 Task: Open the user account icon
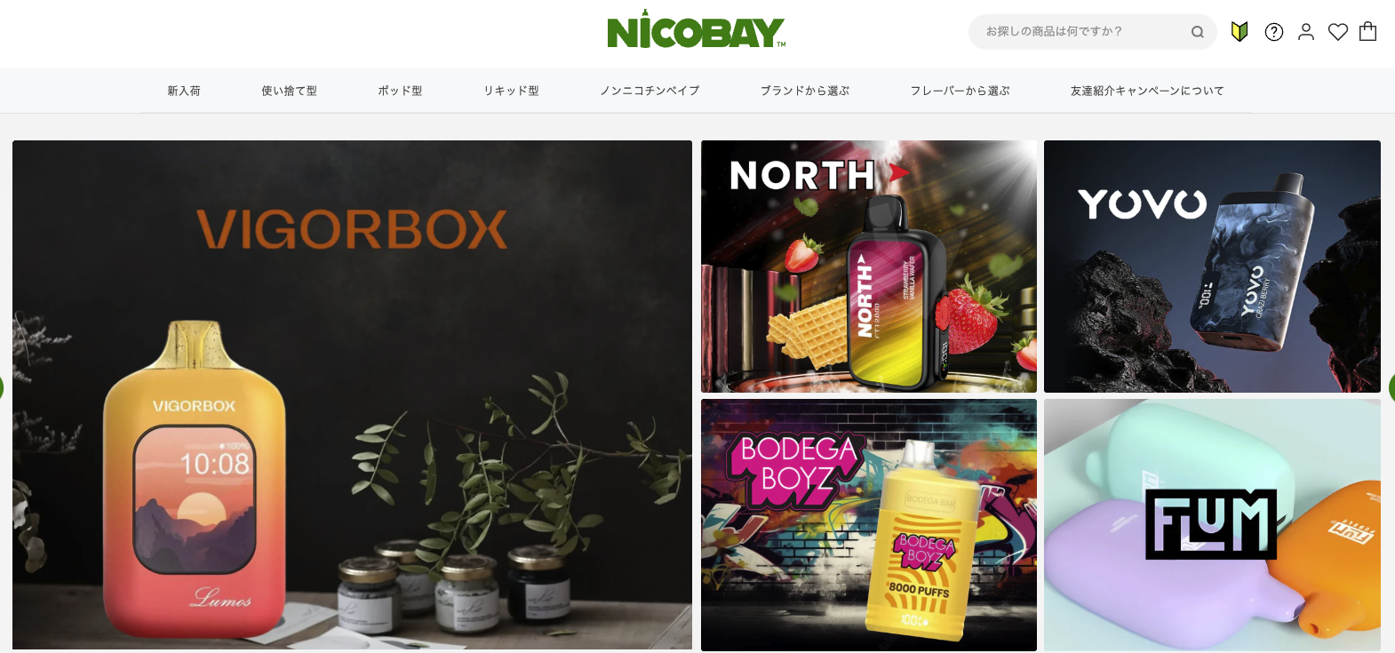click(x=1306, y=32)
